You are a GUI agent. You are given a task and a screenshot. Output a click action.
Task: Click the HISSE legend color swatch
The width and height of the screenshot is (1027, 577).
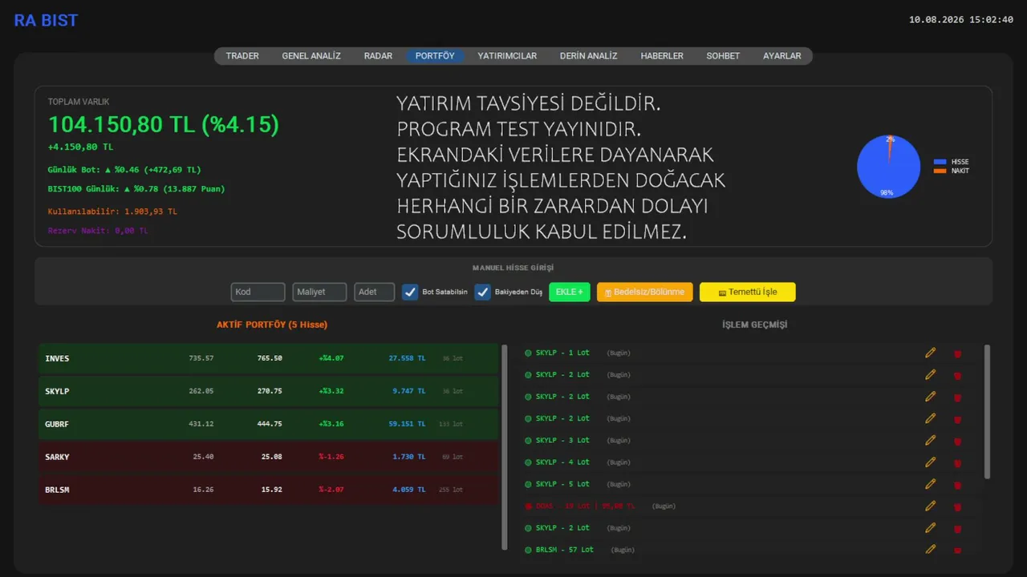coord(940,162)
